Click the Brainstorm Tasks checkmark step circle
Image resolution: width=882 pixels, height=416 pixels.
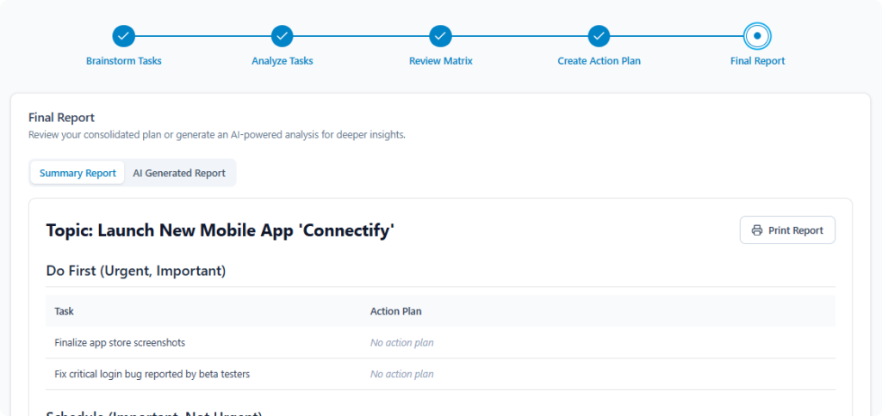[x=124, y=36]
